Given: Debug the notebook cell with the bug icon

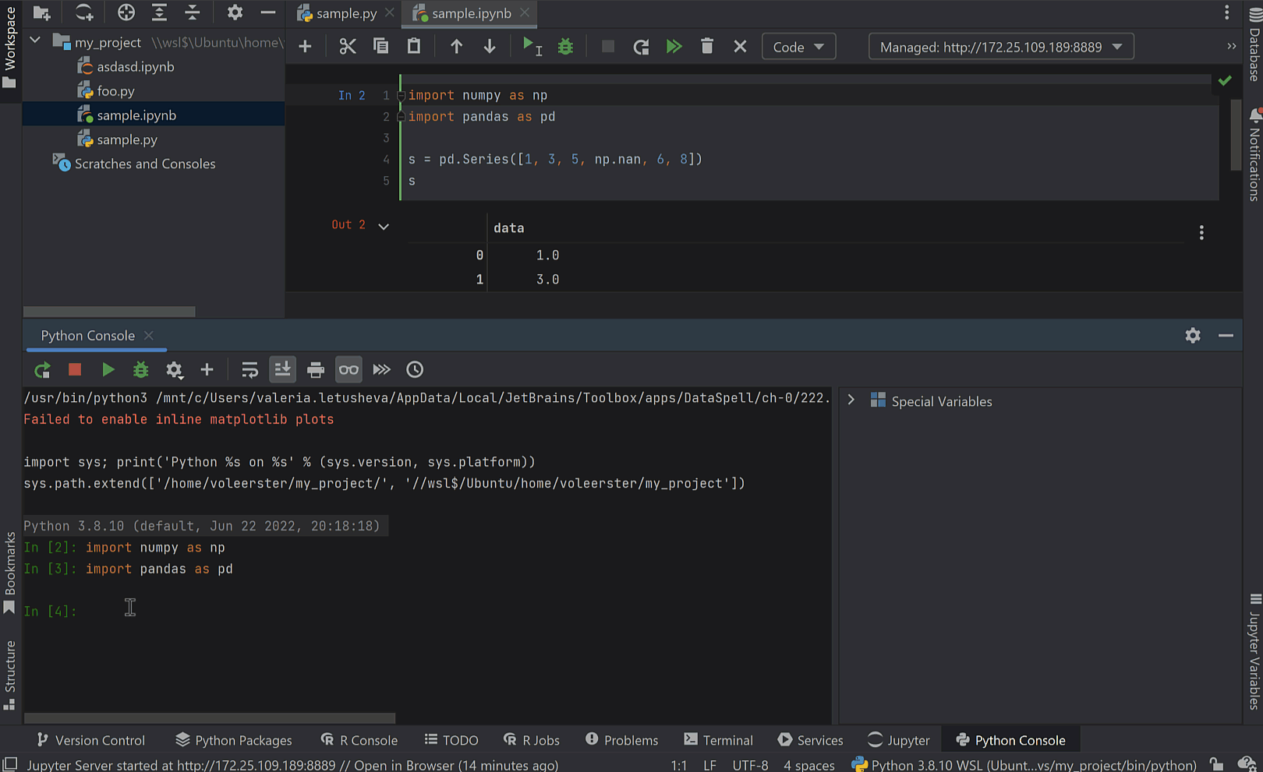Looking at the screenshot, I should 564,46.
